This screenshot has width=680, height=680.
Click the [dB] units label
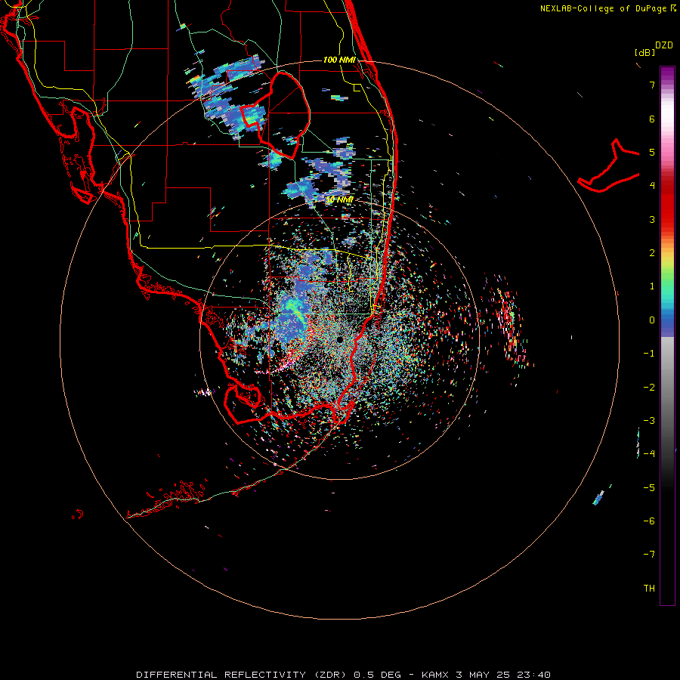point(645,52)
